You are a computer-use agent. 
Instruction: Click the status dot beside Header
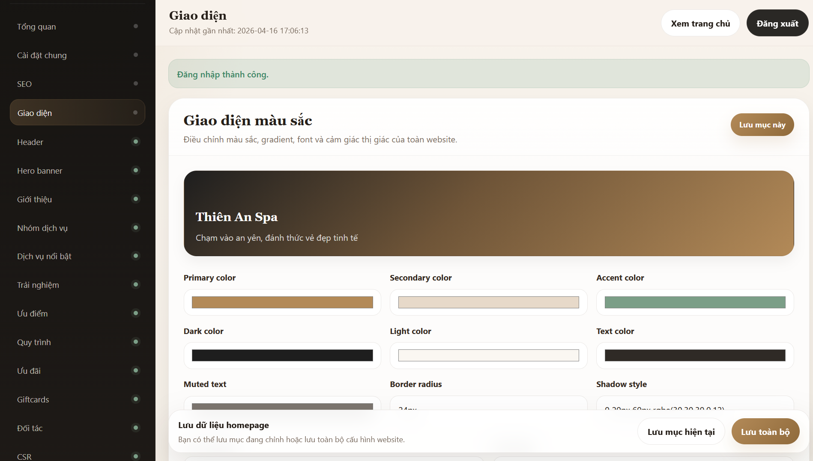click(x=136, y=142)
